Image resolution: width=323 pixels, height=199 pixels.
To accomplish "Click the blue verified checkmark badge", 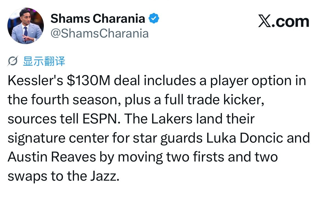I will (x=154, y=19).
